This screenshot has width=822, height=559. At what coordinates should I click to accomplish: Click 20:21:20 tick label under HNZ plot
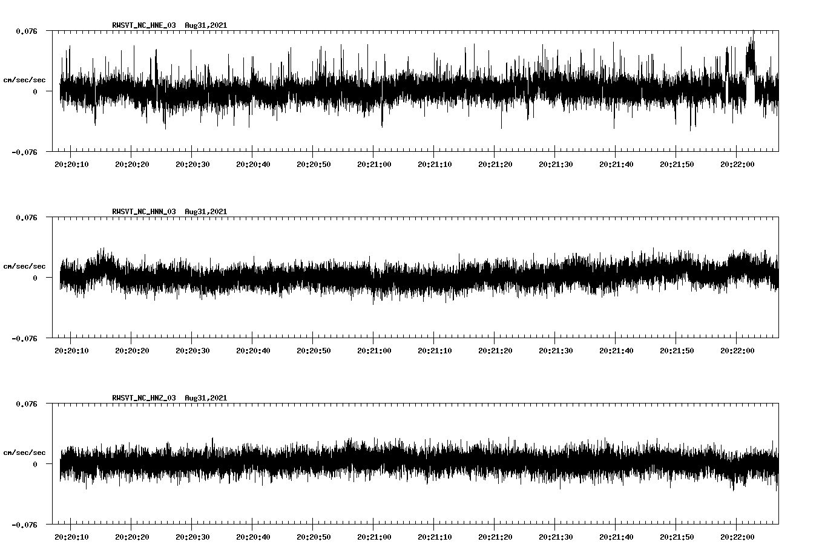point(495,537)
